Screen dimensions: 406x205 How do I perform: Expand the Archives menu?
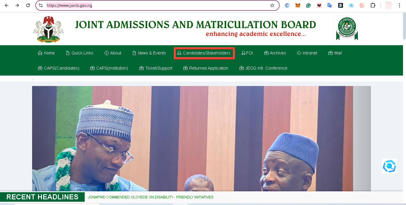[x=275, y=53]
